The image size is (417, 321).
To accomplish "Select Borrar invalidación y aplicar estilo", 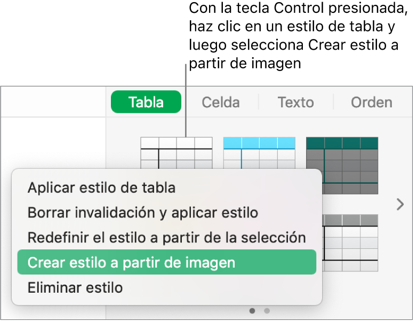I will (x=143, y=213).
